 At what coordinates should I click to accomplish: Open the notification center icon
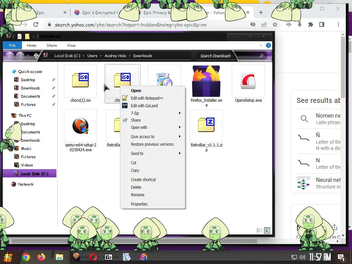tap(341, 257)
